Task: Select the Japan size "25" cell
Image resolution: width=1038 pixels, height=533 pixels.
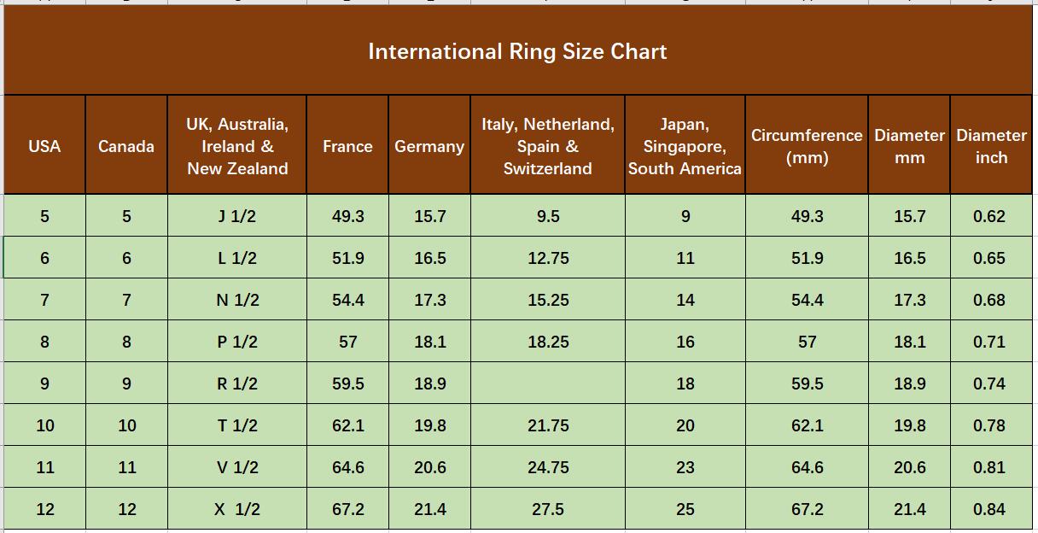Action: (x=685, y=509)
